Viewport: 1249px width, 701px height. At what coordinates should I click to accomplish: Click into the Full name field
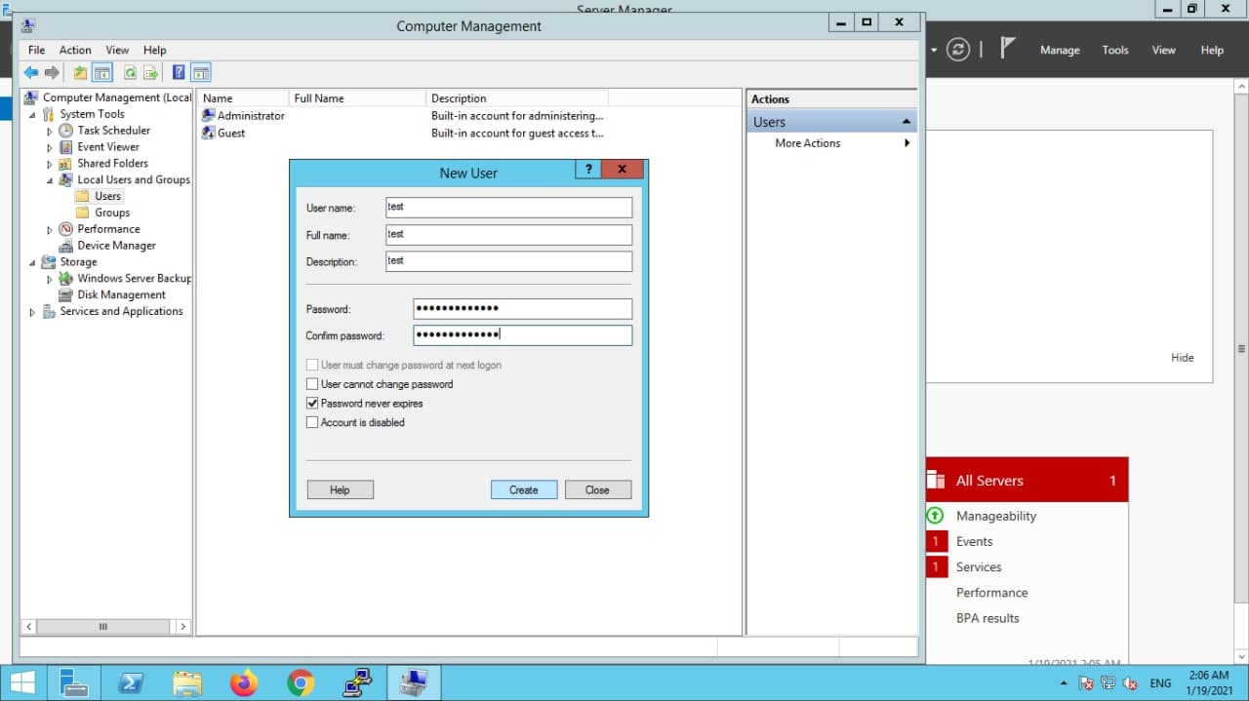pyautogui.click(x=508, y=235)
